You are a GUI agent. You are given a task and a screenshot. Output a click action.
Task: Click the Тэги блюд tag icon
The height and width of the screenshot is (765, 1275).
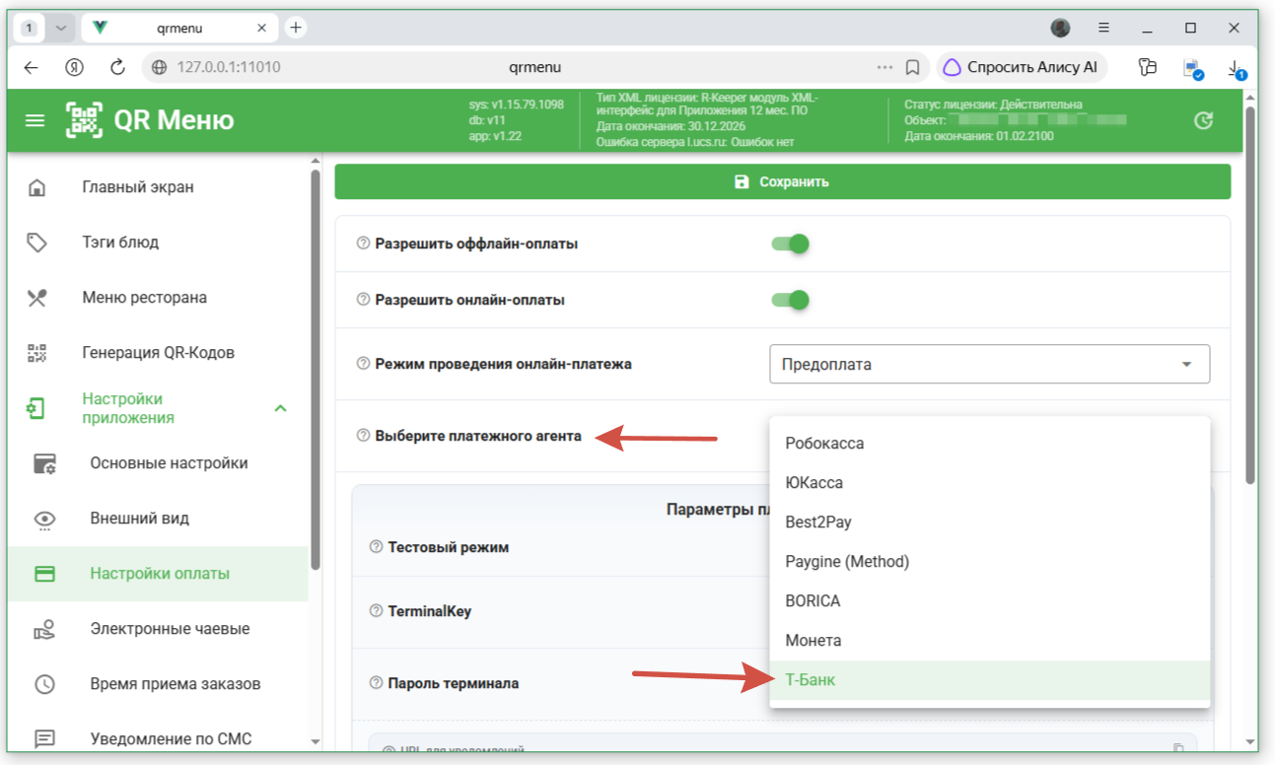point(36,243)
